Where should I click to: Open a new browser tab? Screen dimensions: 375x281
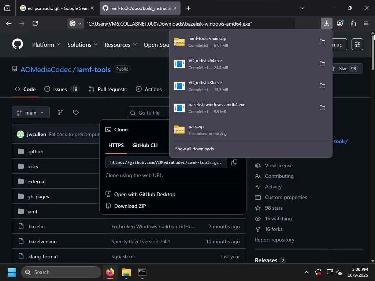tap(189, 8)
